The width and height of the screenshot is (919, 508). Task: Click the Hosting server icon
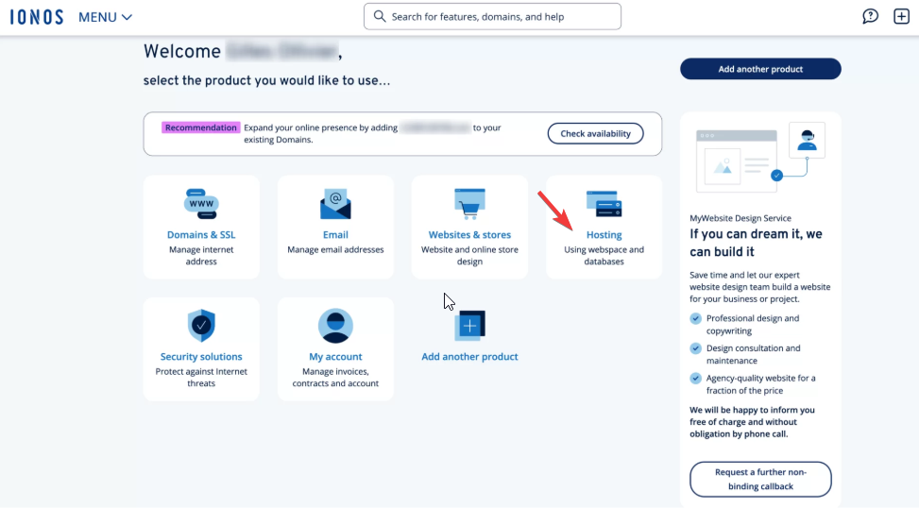coord(604,204)
